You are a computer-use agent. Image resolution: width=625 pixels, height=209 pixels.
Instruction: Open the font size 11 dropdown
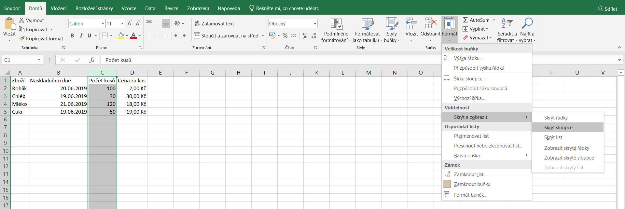click(122, 23)
